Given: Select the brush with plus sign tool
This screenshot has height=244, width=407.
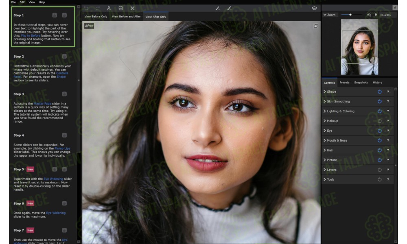Looking at the screenshot, I should (218, 9).
